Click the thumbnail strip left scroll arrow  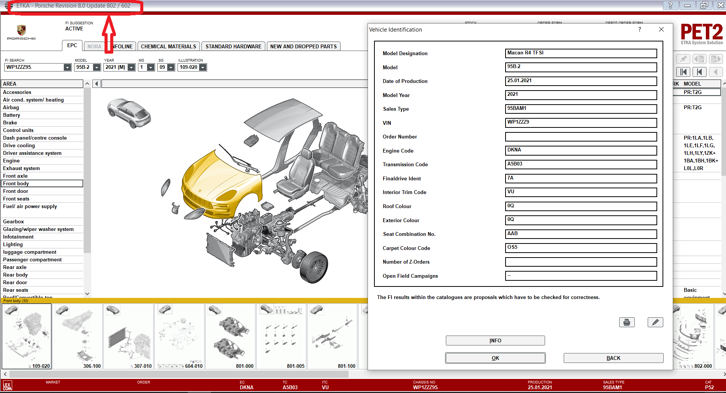coord(5,374)
